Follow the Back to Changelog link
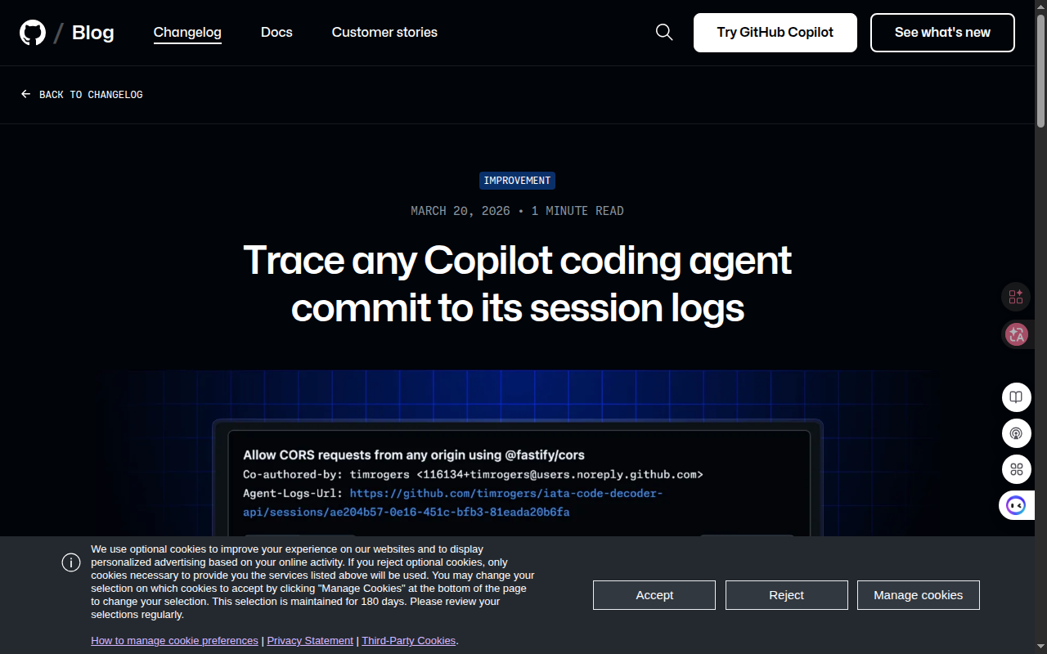 click(82, 95)
